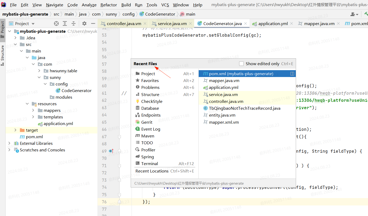Image resolution: width=368 pixels, height=216 pixels.
Task: Collapse the fold marker on line 67
Action: 119,137
